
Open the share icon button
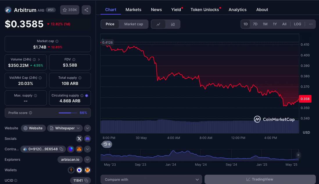tap(86, 10)
